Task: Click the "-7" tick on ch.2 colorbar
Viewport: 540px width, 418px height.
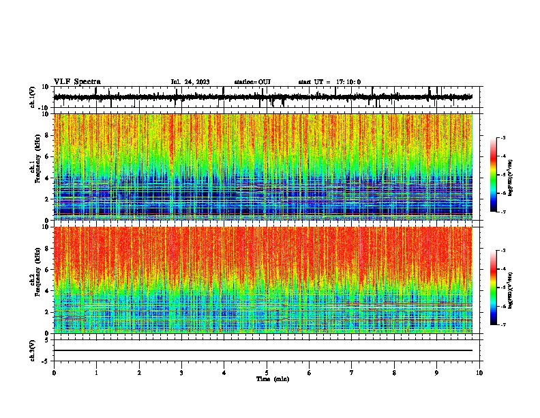Action: click(502, 324)
